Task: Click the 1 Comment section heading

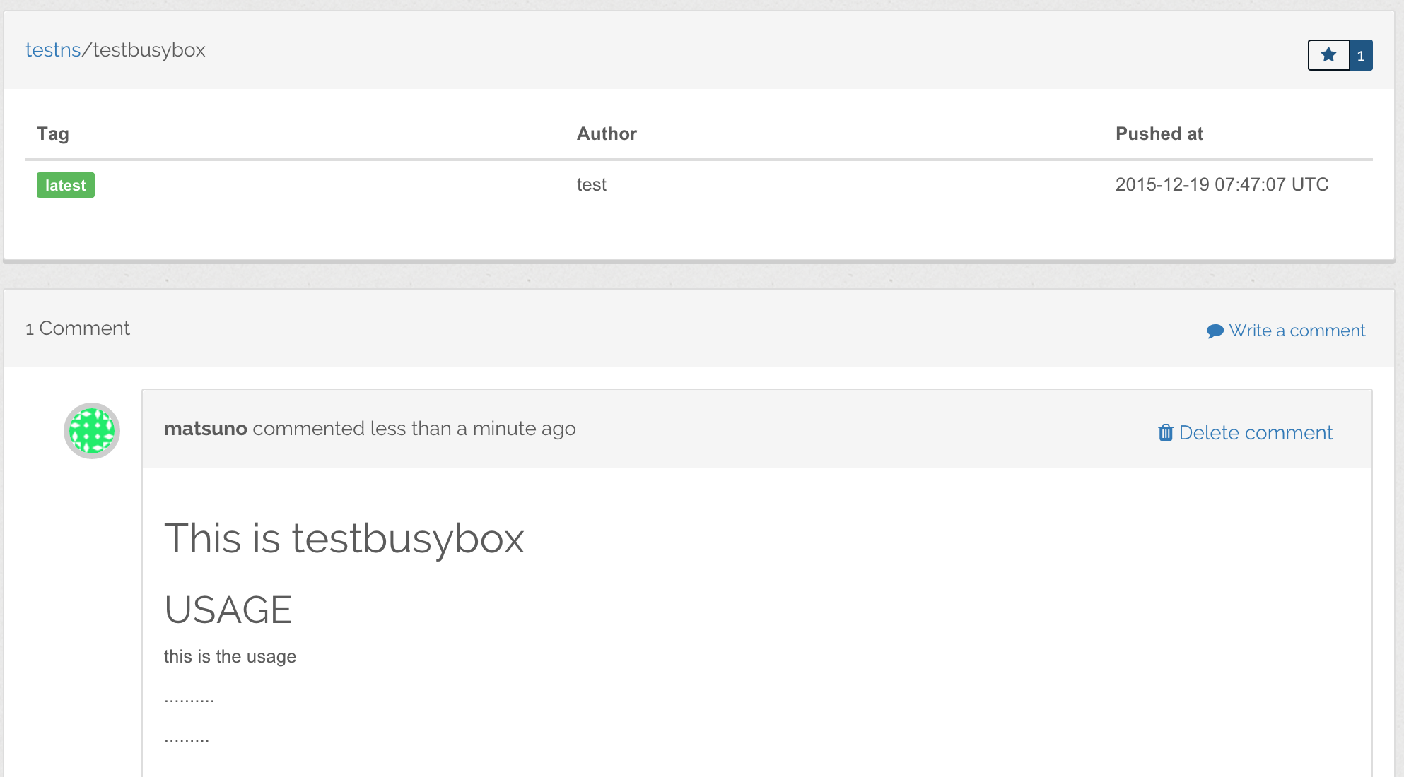Action: (78, 328)
